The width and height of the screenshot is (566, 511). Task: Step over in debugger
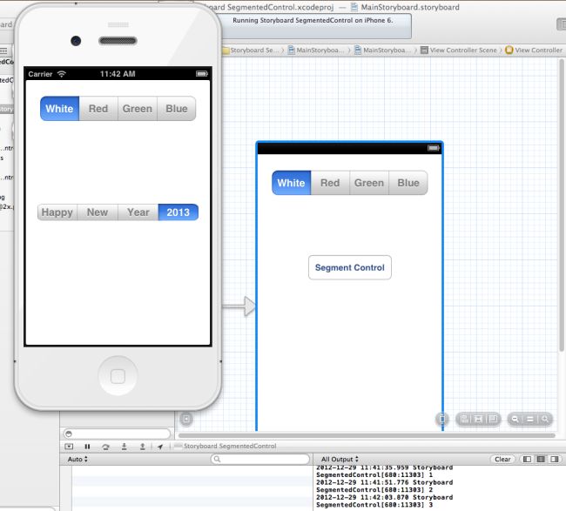[105, 447]
